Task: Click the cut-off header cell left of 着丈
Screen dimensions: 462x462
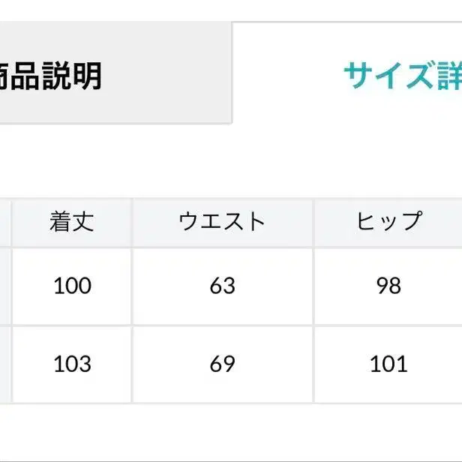Action: click(x=4, y=223)
